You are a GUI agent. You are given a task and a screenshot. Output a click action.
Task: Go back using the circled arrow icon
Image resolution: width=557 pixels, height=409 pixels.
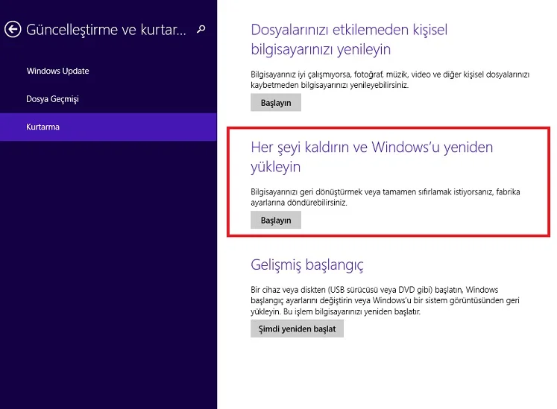pyautogui.click(x=13, y=30)
